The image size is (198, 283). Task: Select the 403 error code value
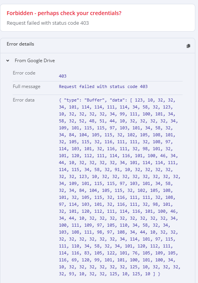[63, 76]
